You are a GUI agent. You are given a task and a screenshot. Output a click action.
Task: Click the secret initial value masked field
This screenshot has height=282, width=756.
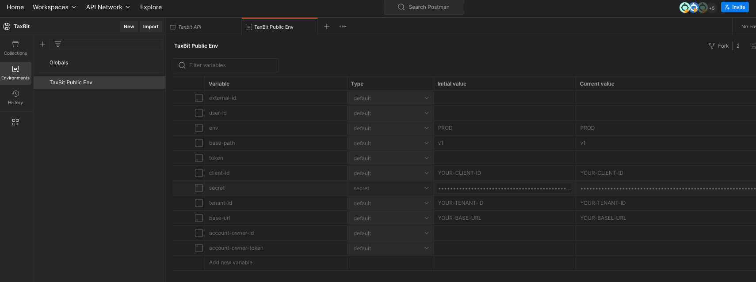(x=504, y=188)
